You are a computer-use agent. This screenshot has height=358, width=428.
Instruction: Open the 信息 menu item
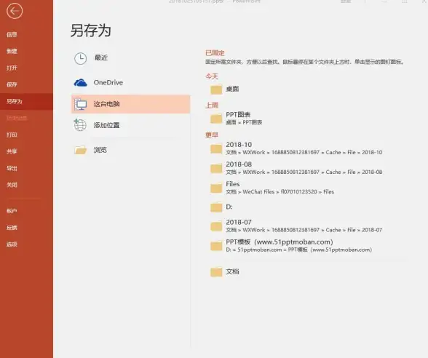pyautogui.click(x=12, y=34)
